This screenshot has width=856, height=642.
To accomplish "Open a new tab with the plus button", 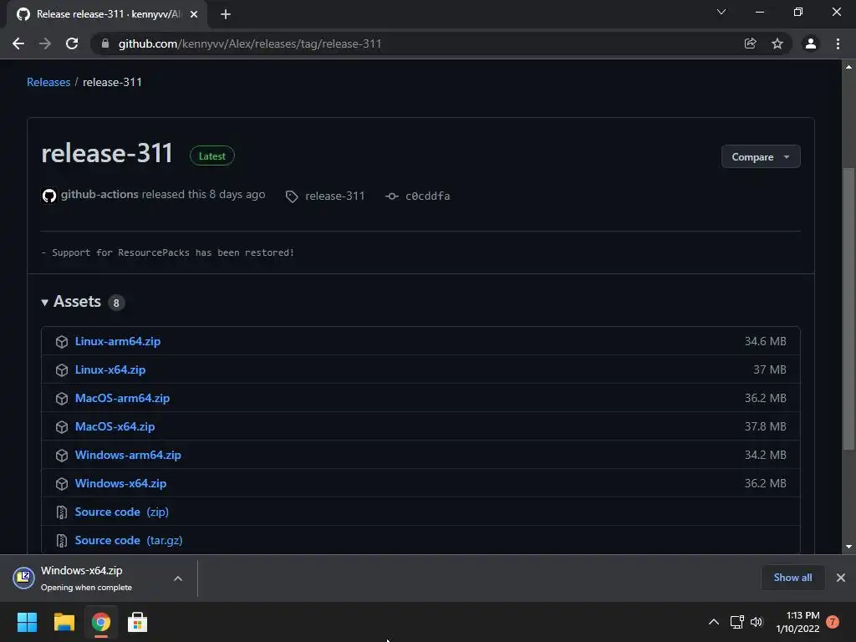I will coord(226,14).
